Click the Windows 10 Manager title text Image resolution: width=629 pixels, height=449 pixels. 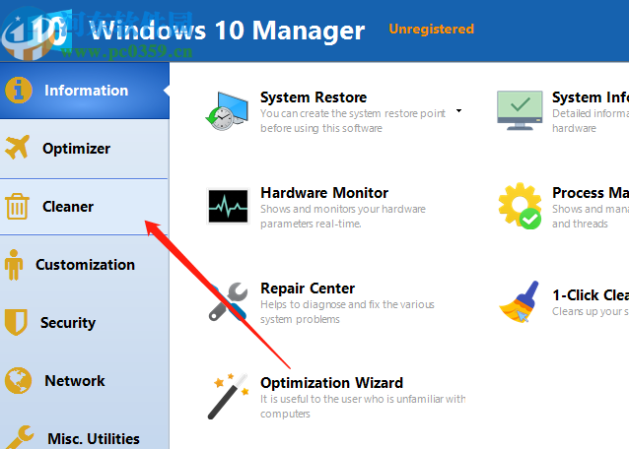228,31
